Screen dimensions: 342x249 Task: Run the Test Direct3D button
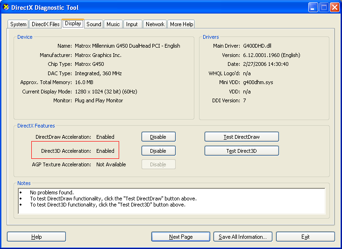(242, 151)
